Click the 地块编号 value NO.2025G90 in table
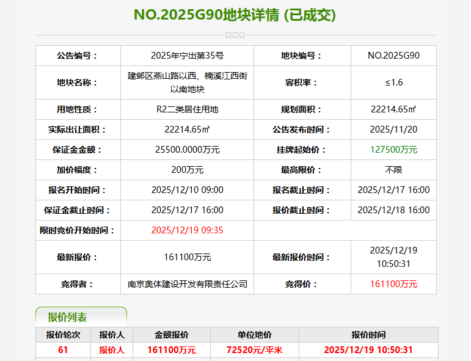Screen dimensions: 471x361 (x=393, y=56)
